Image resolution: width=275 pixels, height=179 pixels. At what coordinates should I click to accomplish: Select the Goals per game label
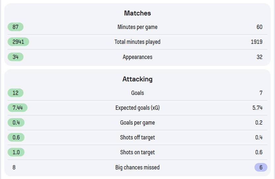point(137,123)
